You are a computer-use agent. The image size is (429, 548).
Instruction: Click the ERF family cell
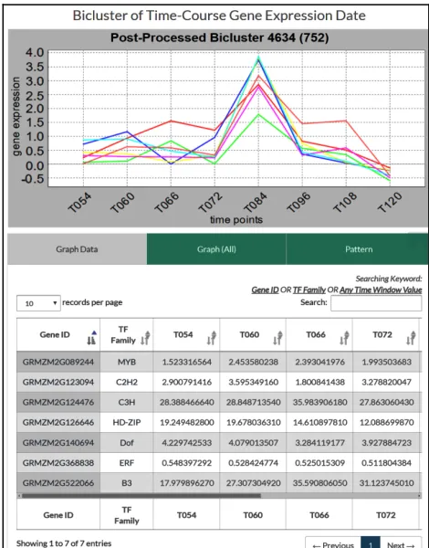127,463
